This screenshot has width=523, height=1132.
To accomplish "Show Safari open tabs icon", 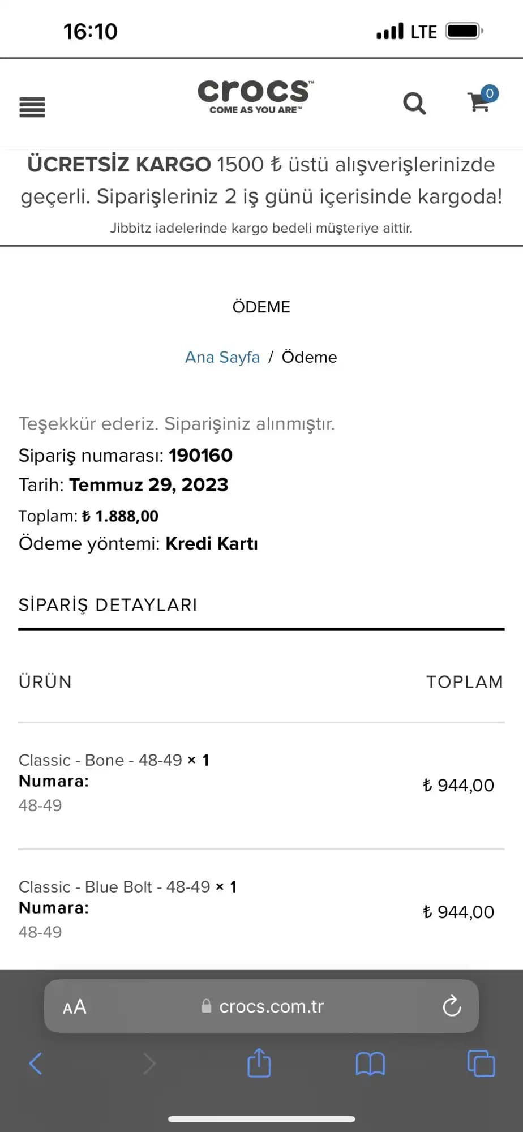I will click(x=481, y=1064).
